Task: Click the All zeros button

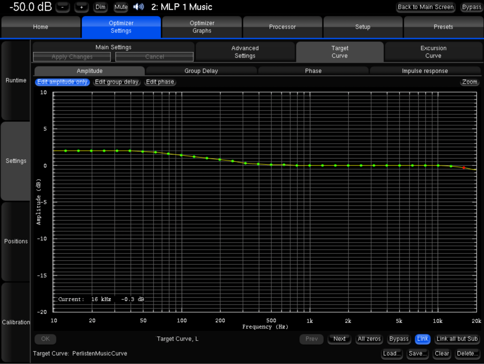Action: point(369,339)
